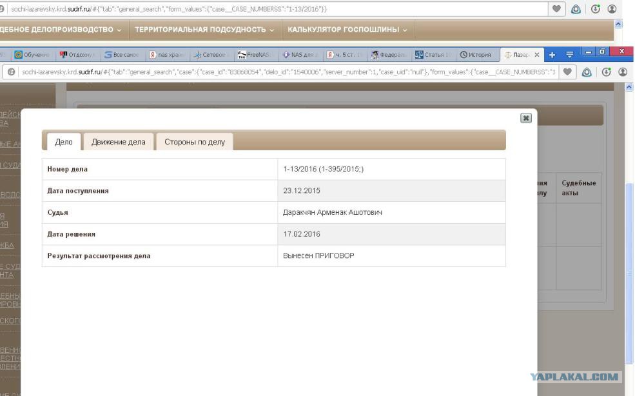Switch to the nas хран browser tab
635x396 pixels.
point(166,55)
